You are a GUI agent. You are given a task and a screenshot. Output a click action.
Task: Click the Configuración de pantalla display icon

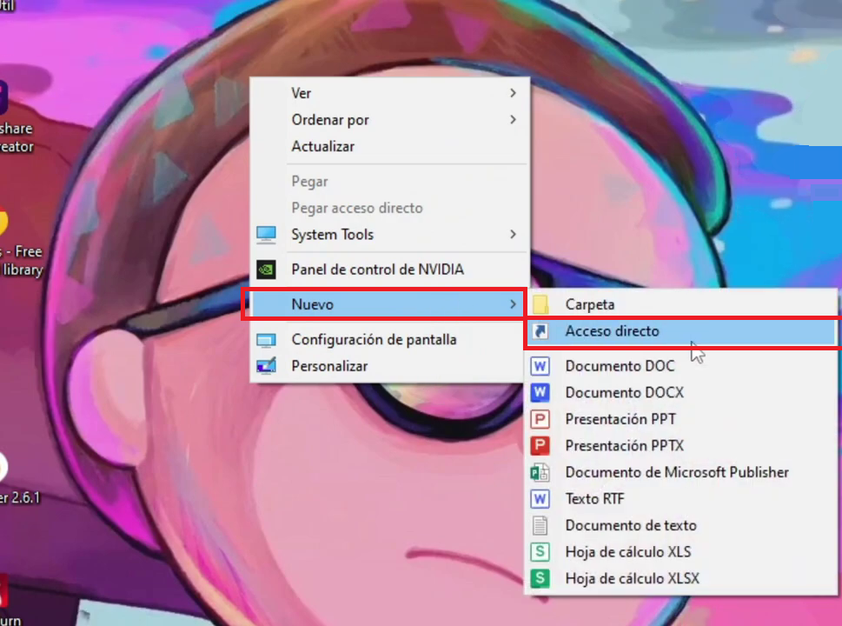(267, 340)
